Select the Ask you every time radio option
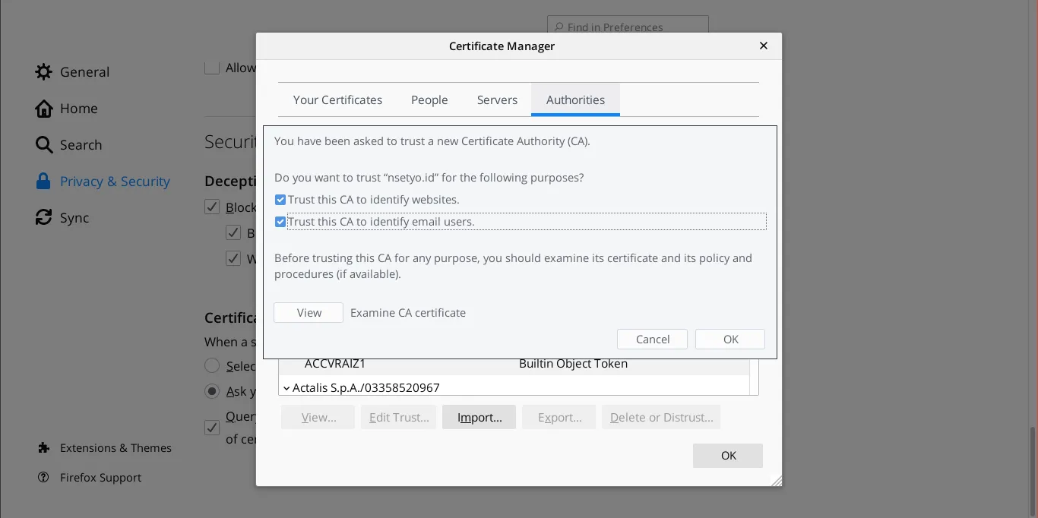 213,391
